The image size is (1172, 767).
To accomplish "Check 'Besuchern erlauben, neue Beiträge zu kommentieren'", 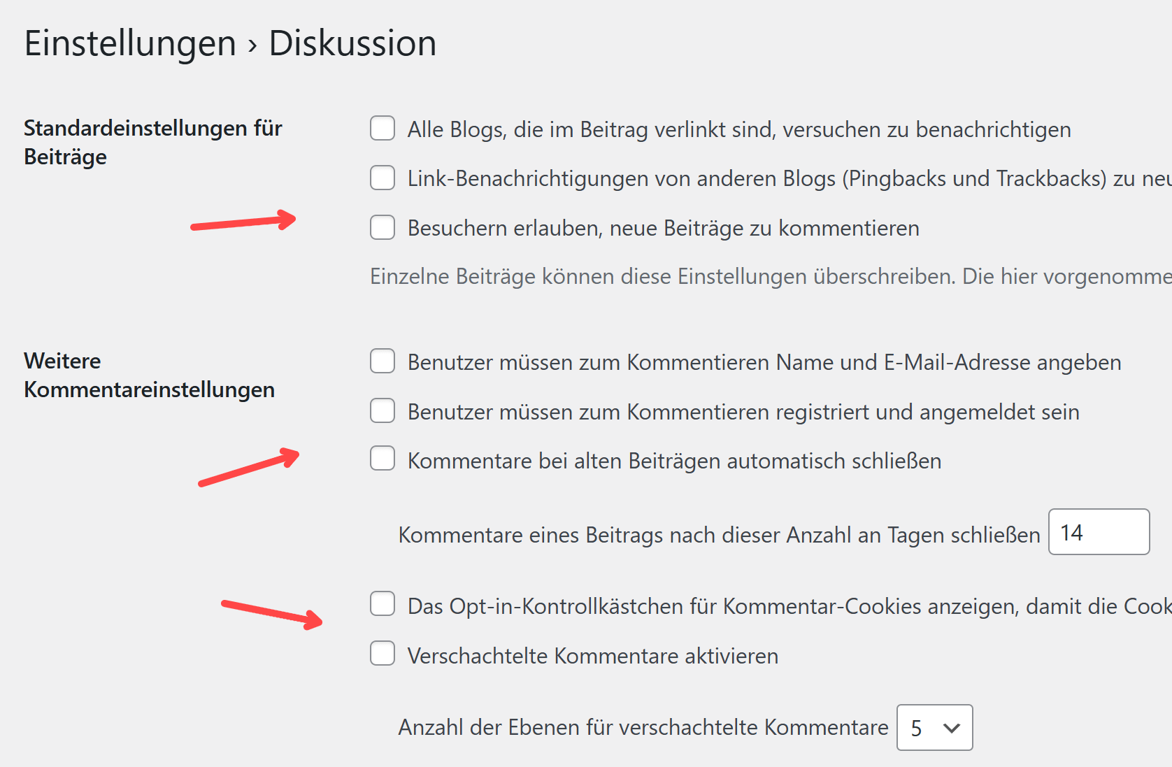I will (x=383, y=227).
